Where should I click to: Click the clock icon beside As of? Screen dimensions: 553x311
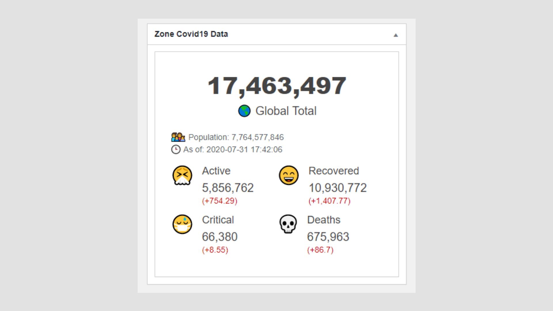(x=176, y=149)
